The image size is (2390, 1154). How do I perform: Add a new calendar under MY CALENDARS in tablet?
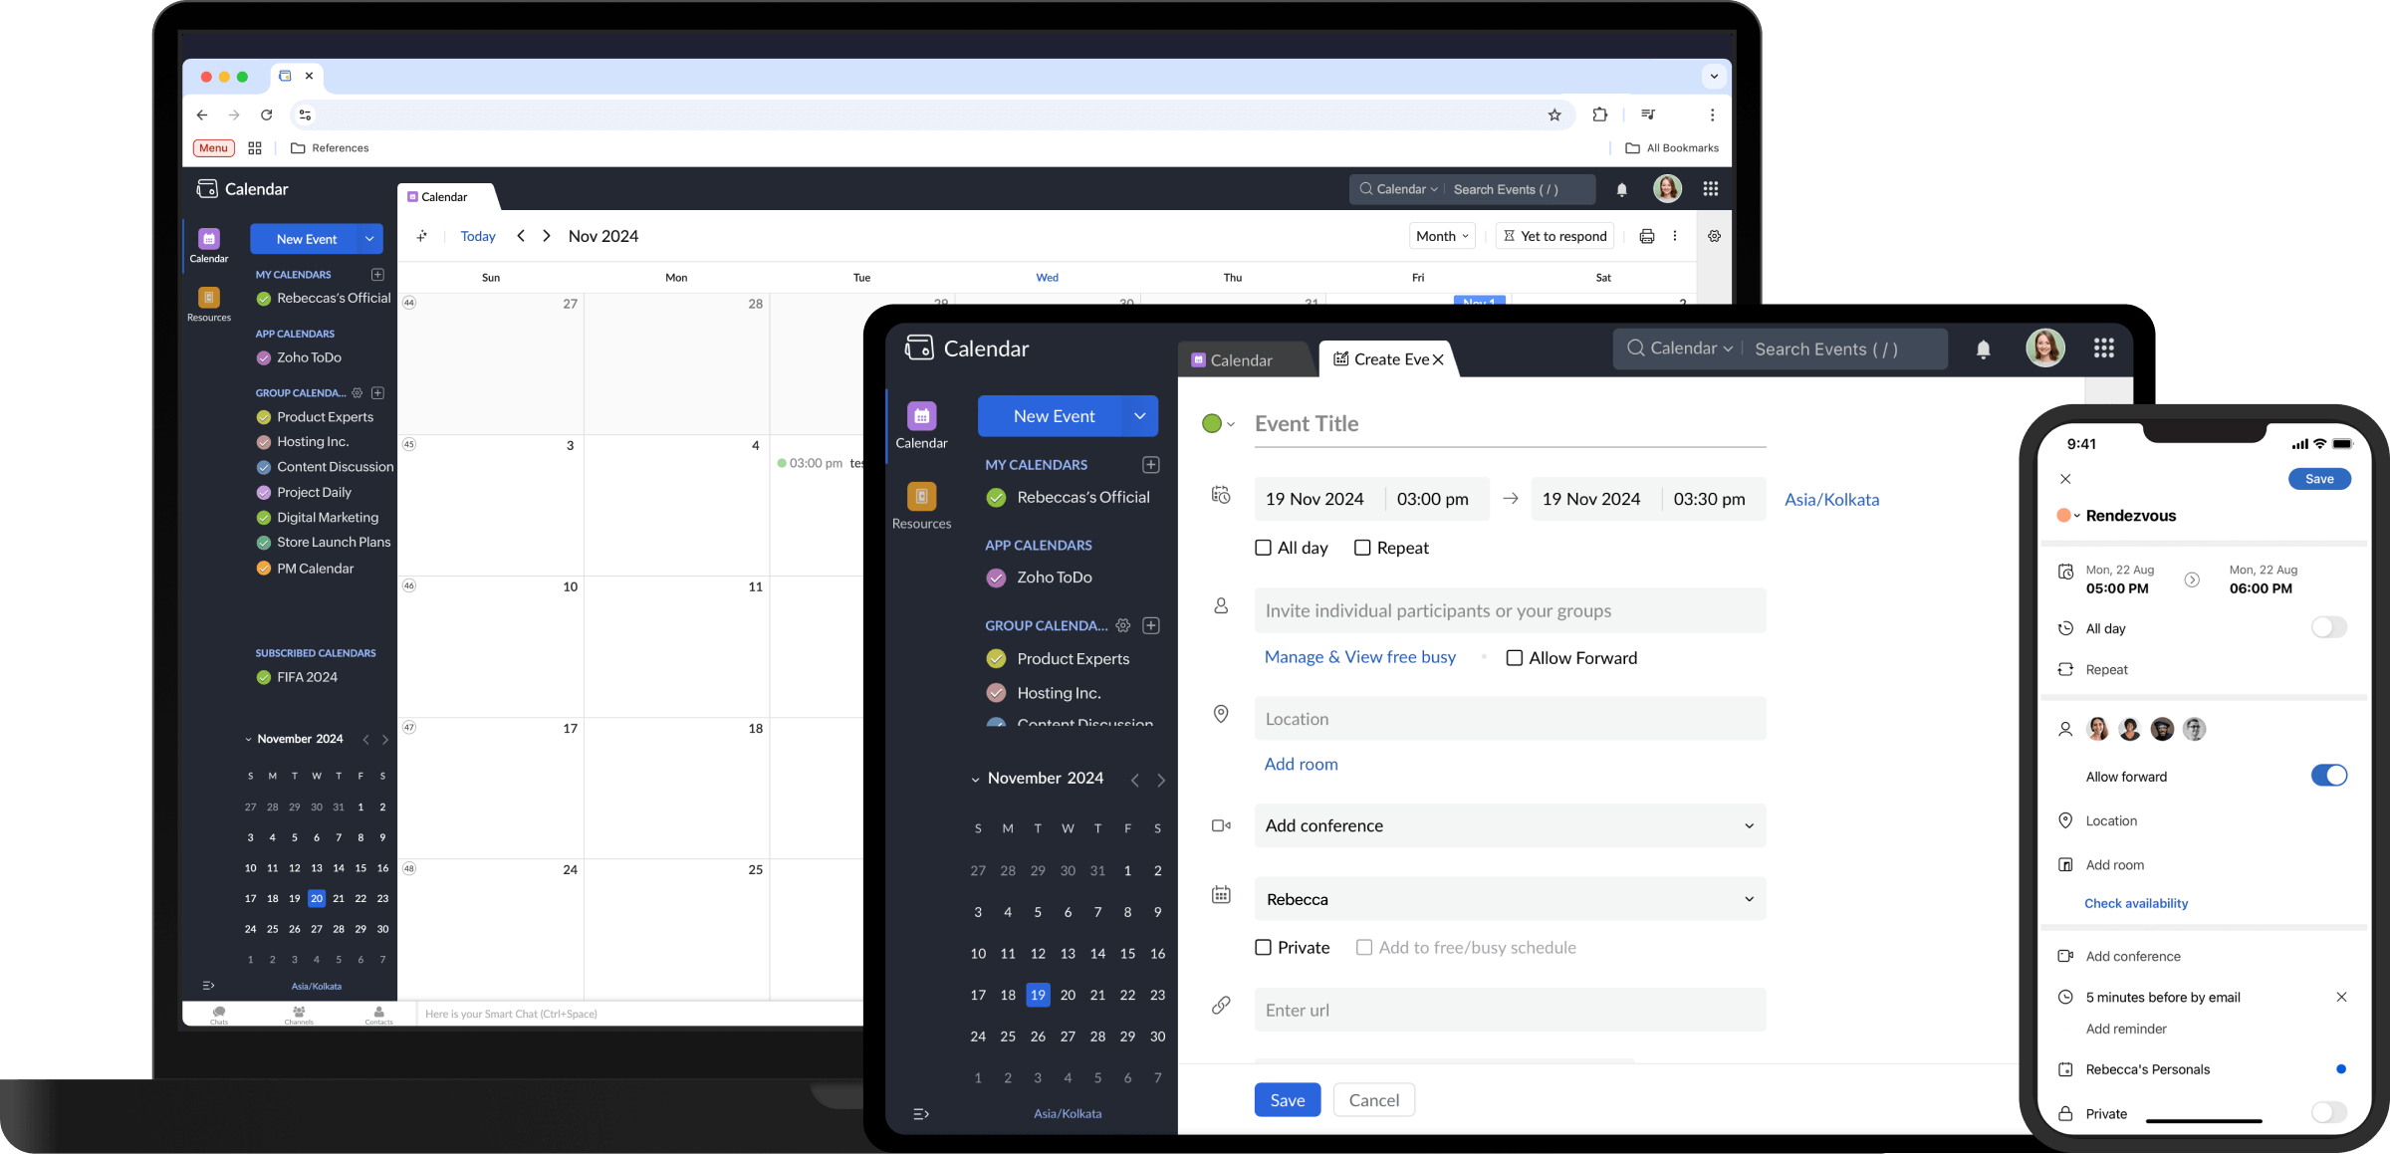(1150, 465)
